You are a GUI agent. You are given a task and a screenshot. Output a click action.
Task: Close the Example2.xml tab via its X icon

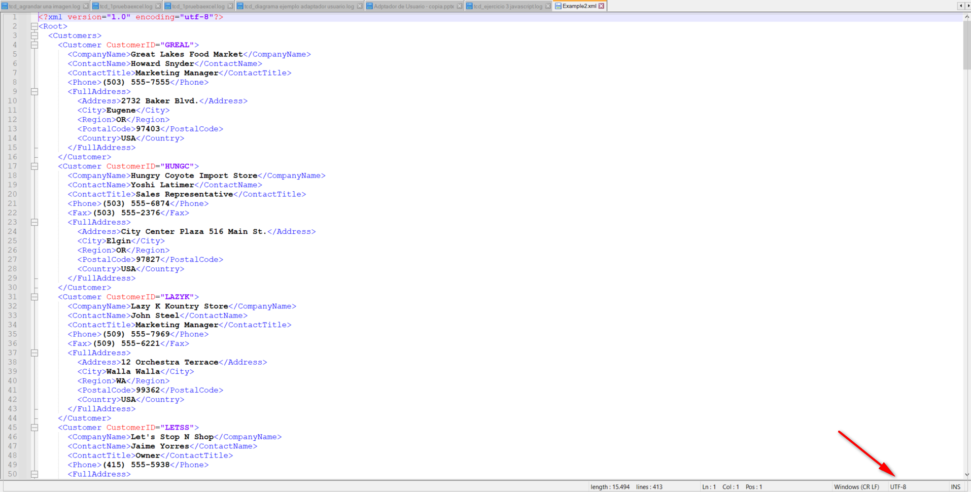pyautogui.click(x=601, y=6)
